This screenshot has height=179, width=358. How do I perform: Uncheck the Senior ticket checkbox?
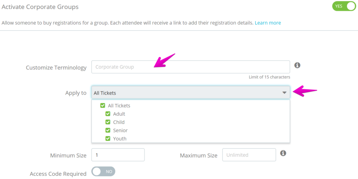click(108, 130)
